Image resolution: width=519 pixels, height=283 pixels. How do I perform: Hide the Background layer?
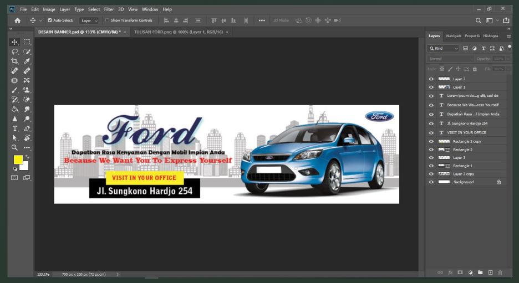[431, 182]
